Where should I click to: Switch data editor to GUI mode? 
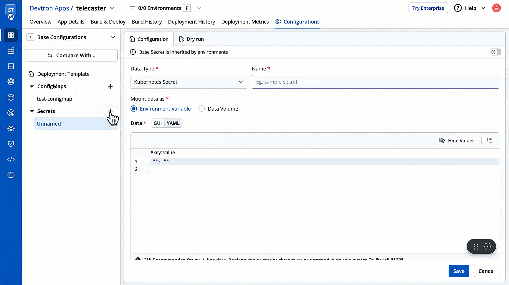coord(158,123)
